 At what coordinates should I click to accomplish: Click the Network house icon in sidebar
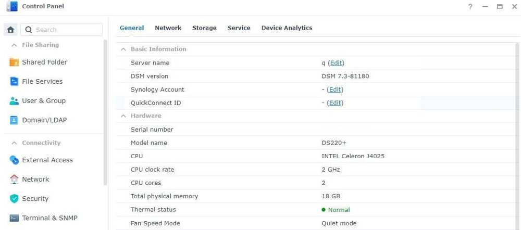pos(14,180)
